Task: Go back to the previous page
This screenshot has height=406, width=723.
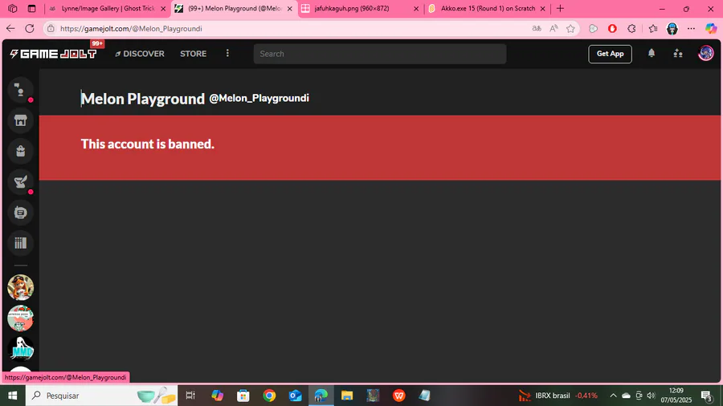Action: pos(10,29)
